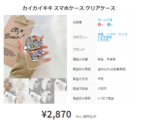
Task: Select fifth thumbnail in top row
Action: 61,85
